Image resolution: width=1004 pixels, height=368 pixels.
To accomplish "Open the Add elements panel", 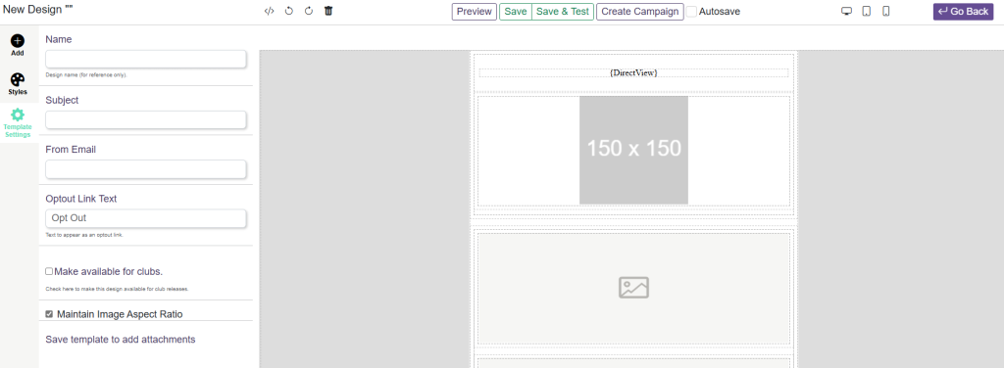I will (x=18, y=45).
